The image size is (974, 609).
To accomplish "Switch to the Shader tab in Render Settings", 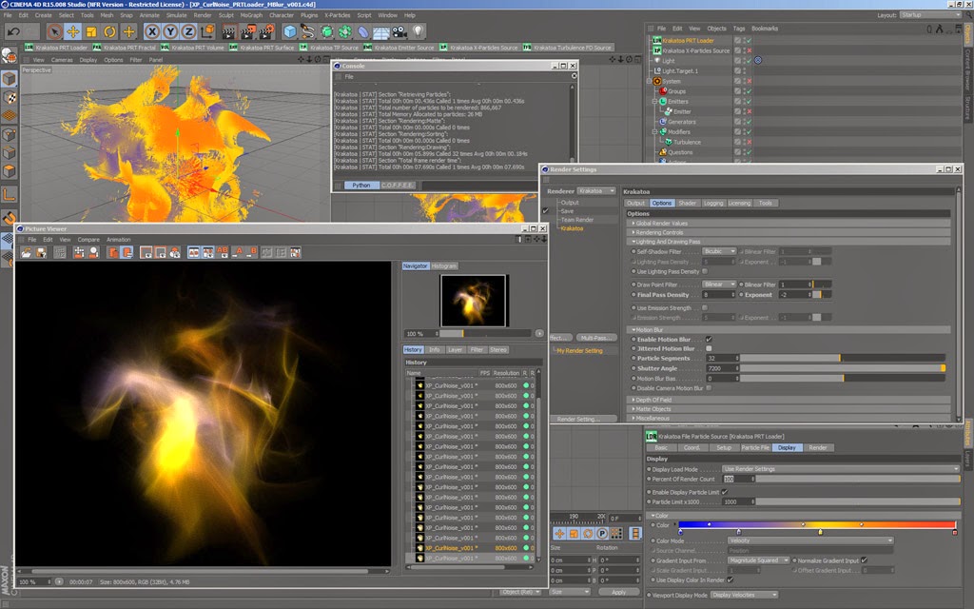I will 687,203.
